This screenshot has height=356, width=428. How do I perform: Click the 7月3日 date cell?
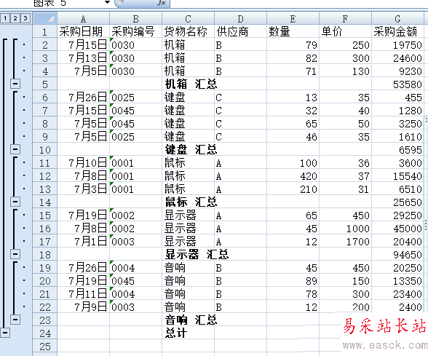pos(83,189)
